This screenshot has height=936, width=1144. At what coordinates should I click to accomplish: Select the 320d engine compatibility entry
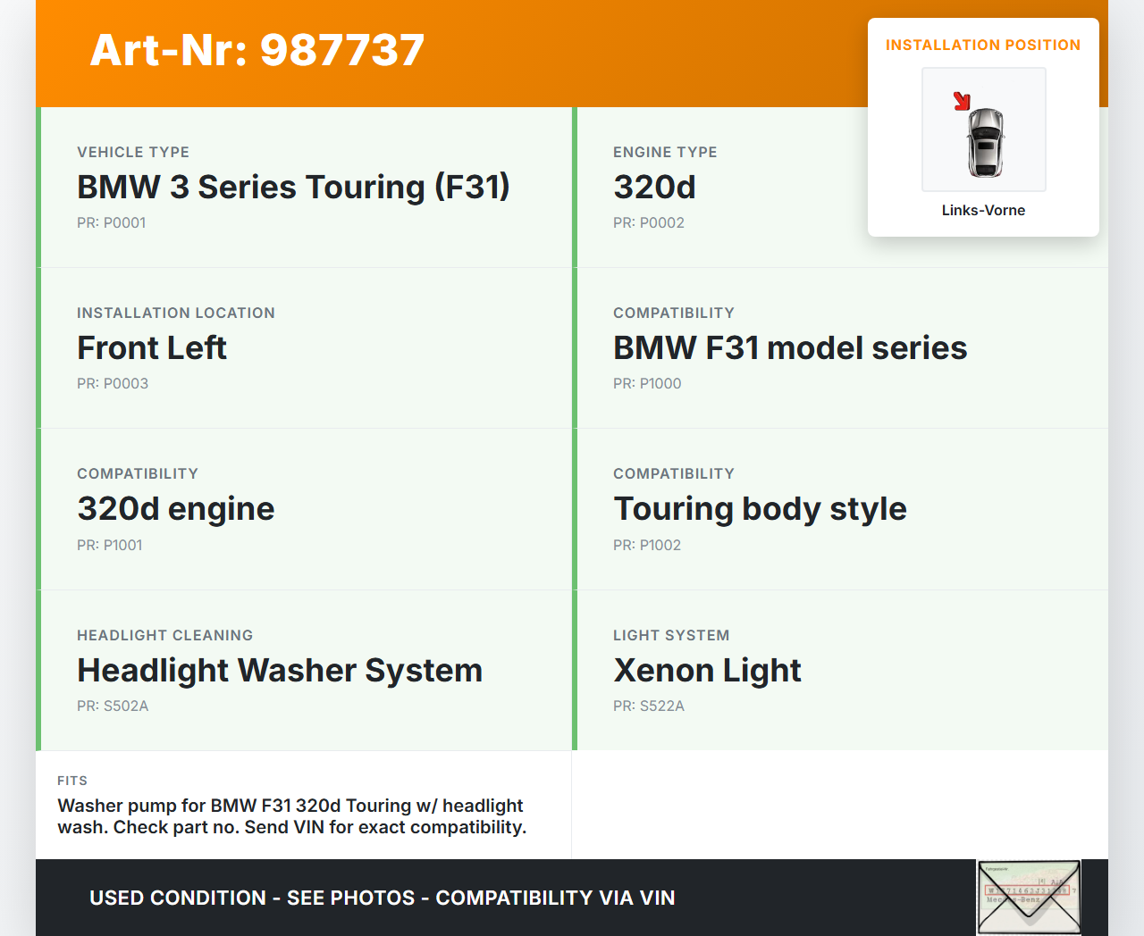176,508
